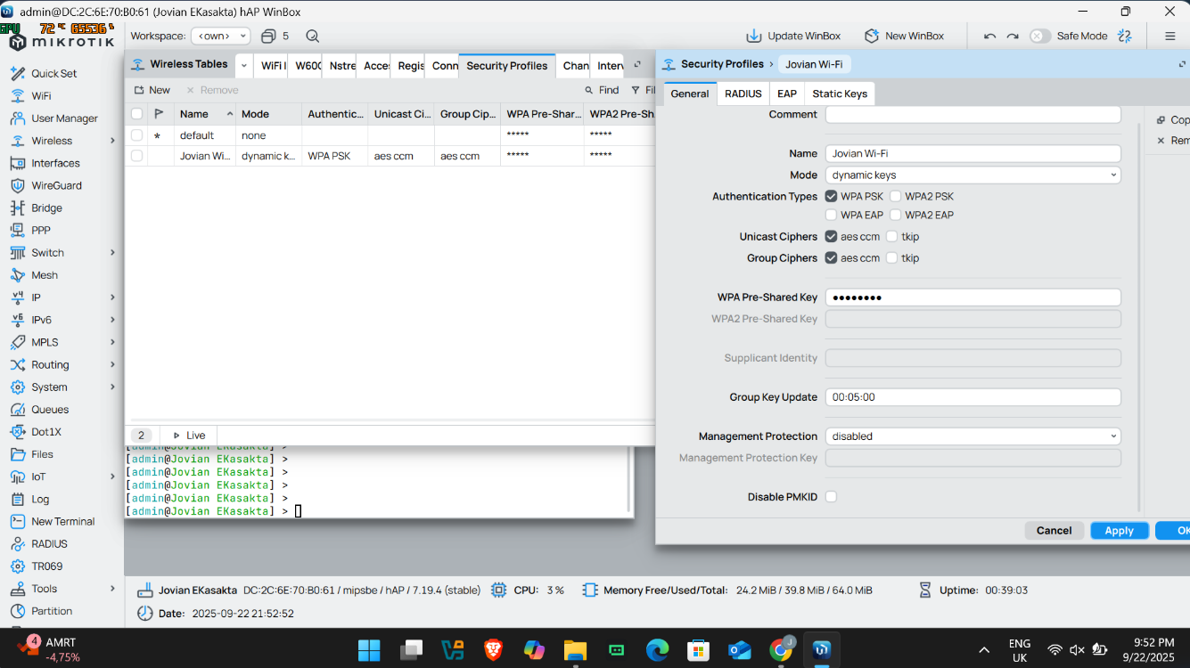Open File Explorer from the taskbar

point(575,649)
